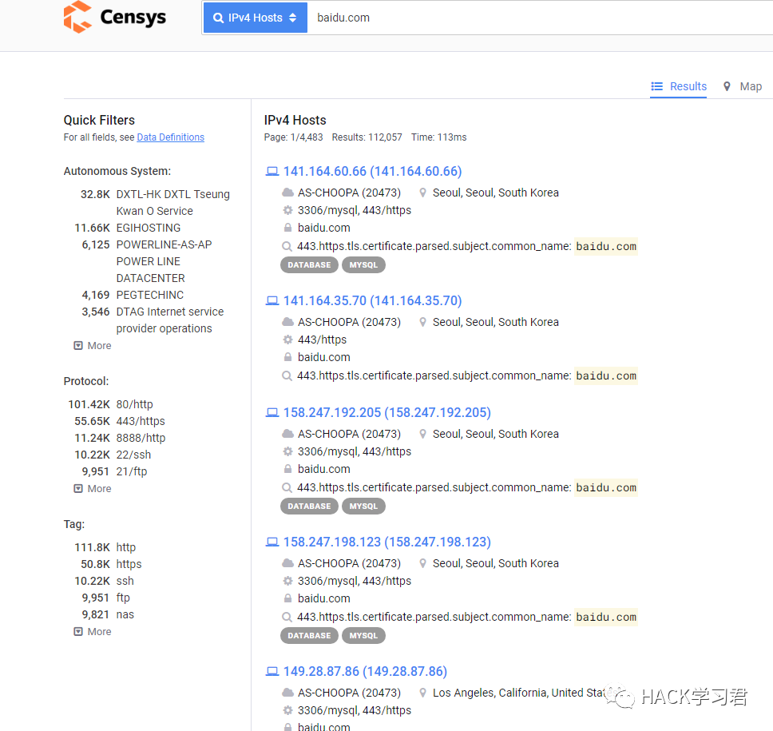Click the cloud icon for 141.164.60.66 AS-CHOOPA
The image size is (773, 731).
point(287,193)
